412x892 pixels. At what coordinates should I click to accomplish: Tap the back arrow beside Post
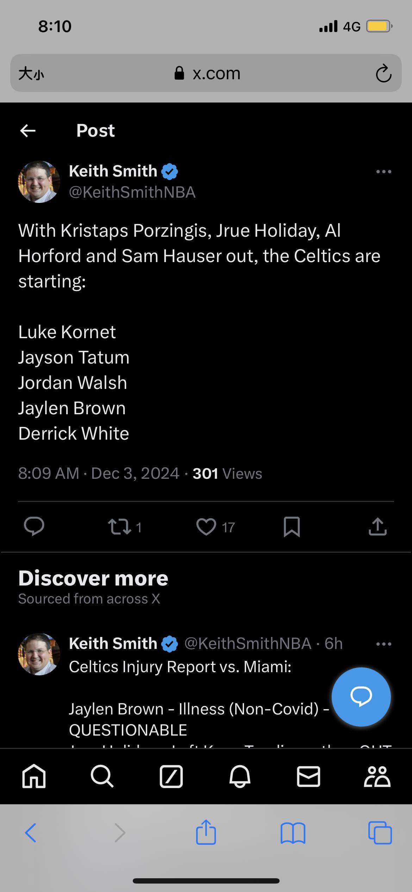pos(28,131)
